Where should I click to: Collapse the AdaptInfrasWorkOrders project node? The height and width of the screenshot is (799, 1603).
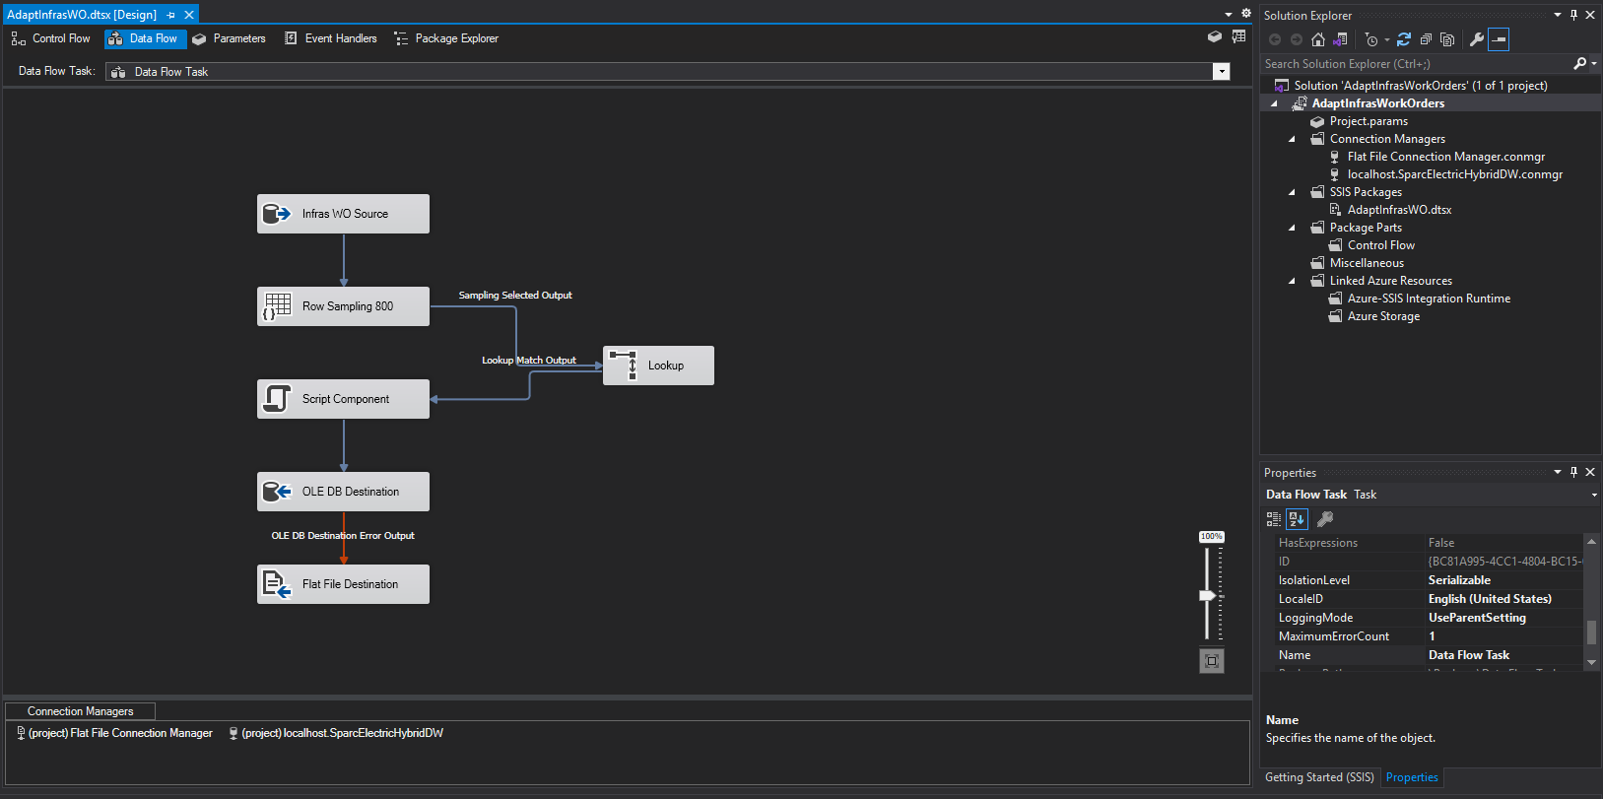point(1274,103)
